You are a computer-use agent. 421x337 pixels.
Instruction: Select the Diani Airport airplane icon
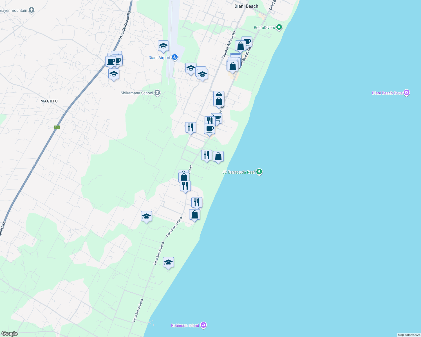coord(175,57)
